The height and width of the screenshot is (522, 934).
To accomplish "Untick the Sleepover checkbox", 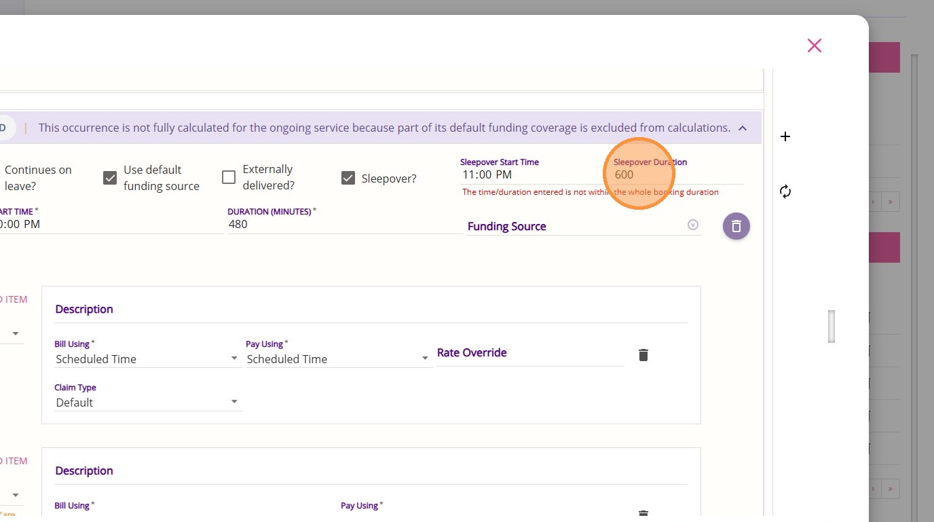I will (348, 178).
